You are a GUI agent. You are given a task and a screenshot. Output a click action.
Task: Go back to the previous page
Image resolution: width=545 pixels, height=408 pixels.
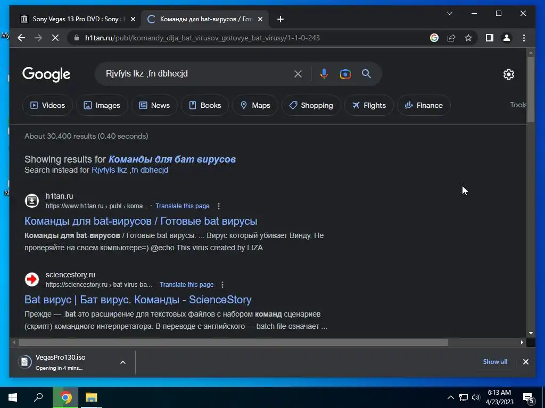[x=21, y=38]
